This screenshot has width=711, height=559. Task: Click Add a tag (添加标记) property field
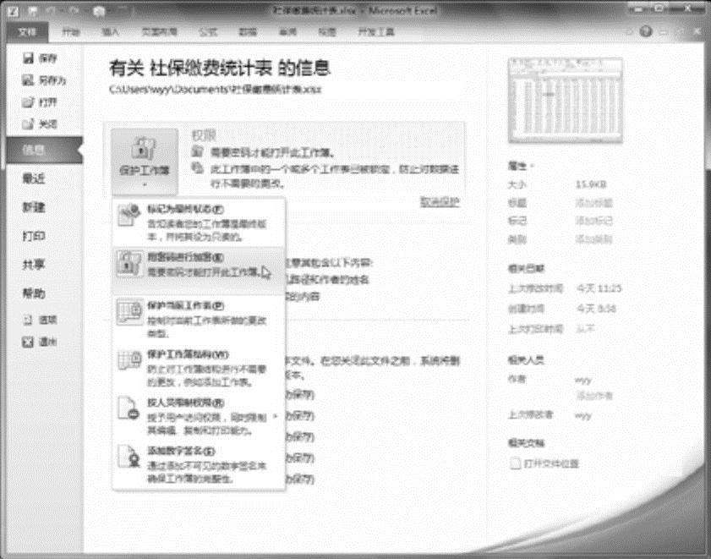pyautogui.click(x=594, y=221)
